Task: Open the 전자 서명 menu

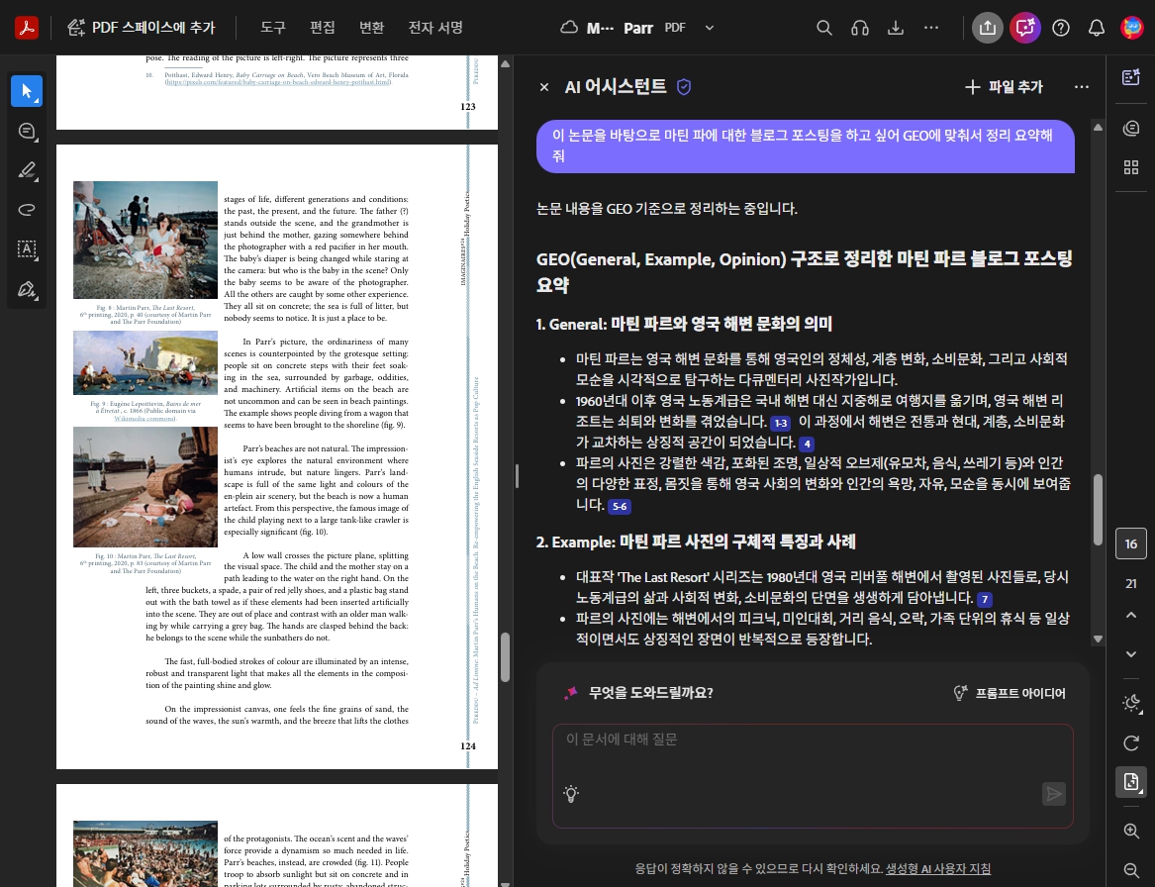Action: 435,28
